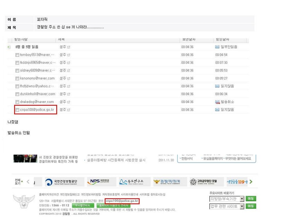Click the 발송취소 cancelled-mail envelope icon

click(x=218, y=102)
